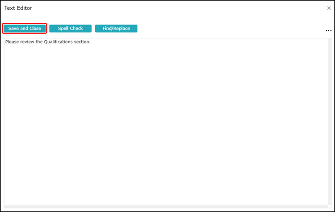
Task: Click empty toolbar space right of Find/Replace
Action: pyautogui.click(x=223, y=29)
